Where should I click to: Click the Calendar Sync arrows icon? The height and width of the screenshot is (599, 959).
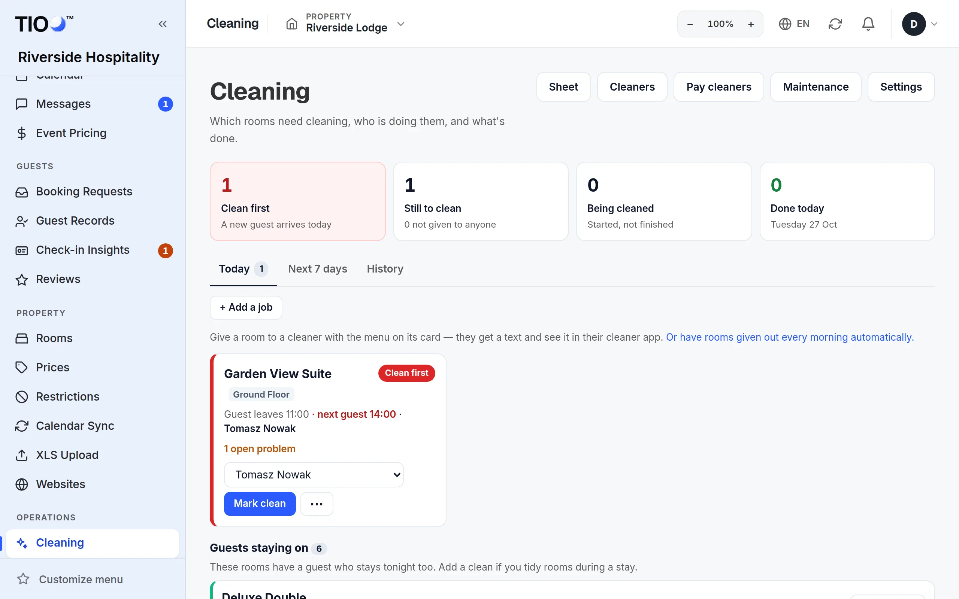[x=22, y=426]
